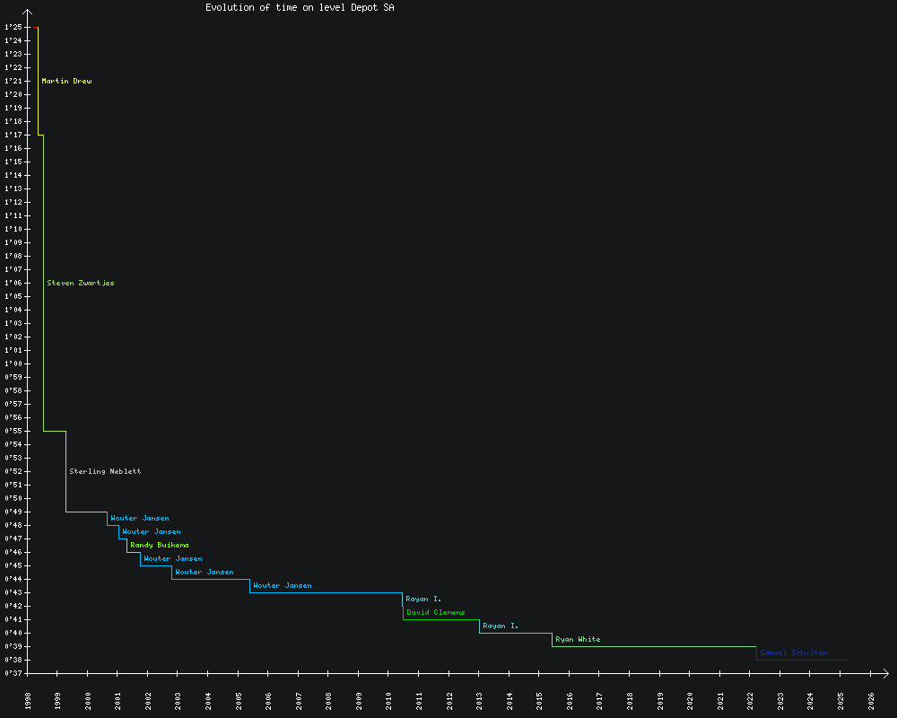Click the David Clemens record label

(x=435, y=613)
